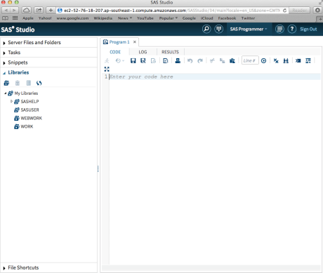Image resolution: width=323 pixels, height=273 pixels.
Task: Refresh the Libraries list
Action: [39, 83]
